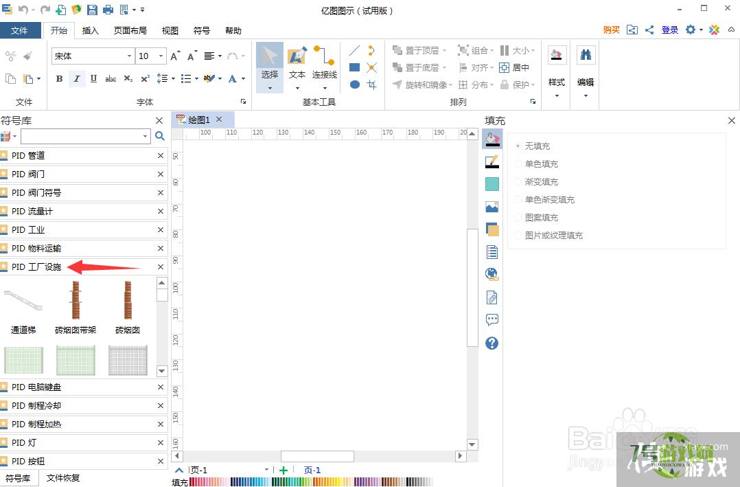Open the comment bubble panel icon

[x=492, y=320]
